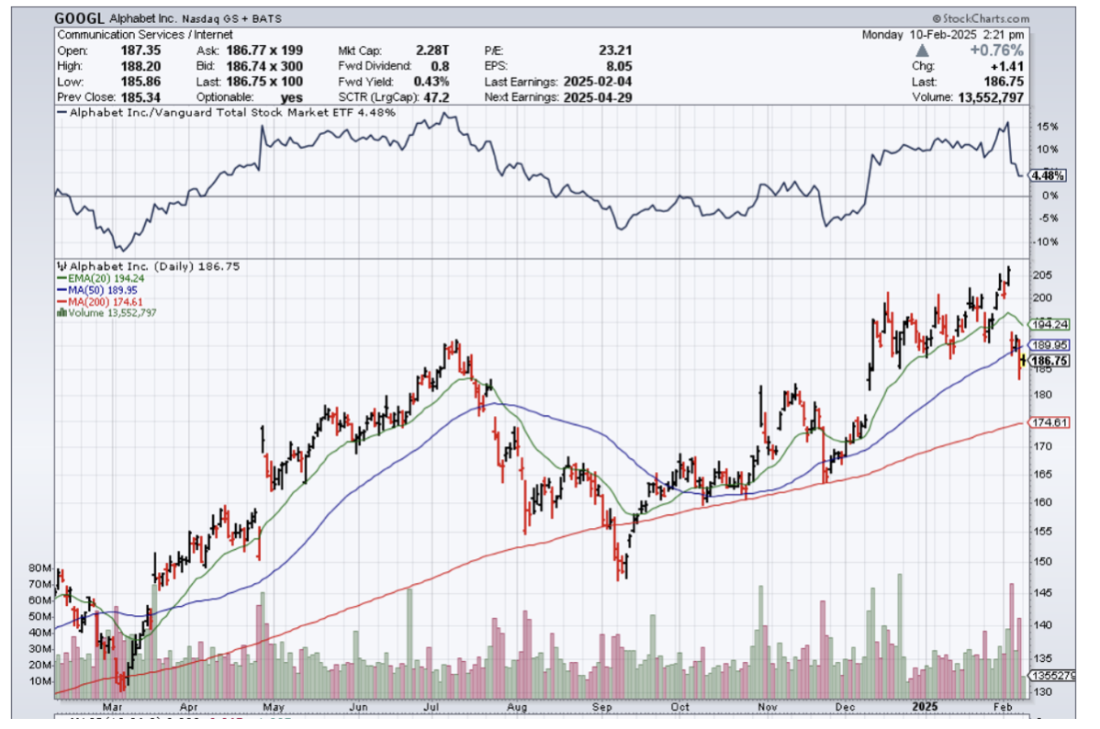Click the 186.75 last price tag

[1048, 362]
